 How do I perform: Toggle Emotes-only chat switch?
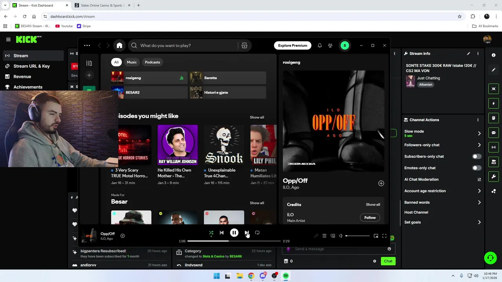pos(477,168)
